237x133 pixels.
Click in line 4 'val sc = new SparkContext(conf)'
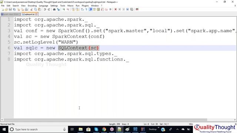tap(59, 37)
